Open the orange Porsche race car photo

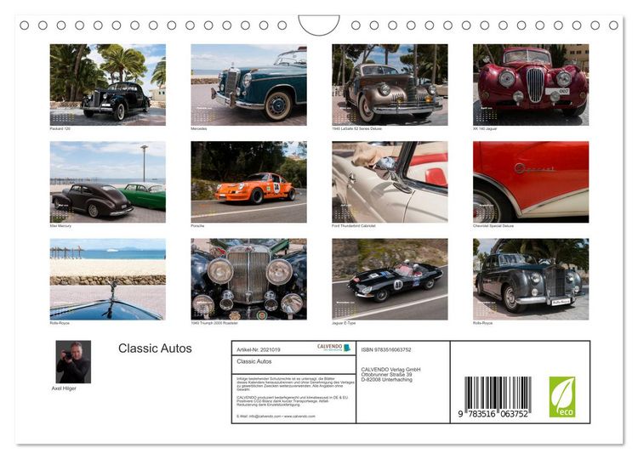[x=248, y=182]
